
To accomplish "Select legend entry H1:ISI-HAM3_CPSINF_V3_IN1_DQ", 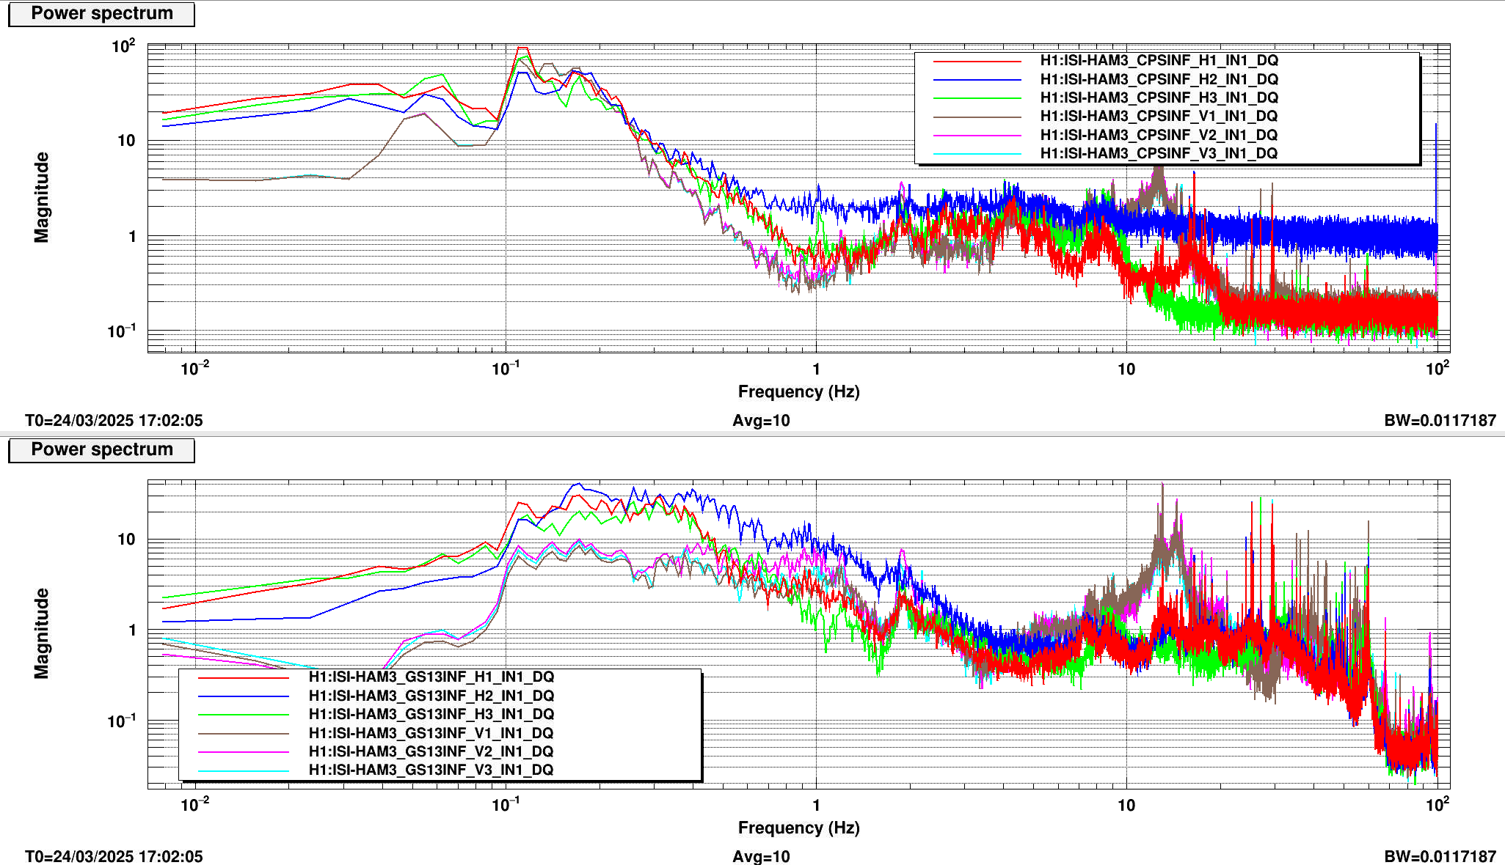I will [x=1159, y=153].
